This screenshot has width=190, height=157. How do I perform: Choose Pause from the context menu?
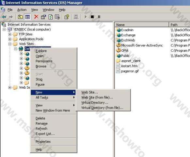[53, 84]
